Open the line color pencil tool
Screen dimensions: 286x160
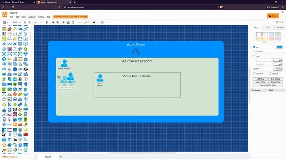point(68,22)
